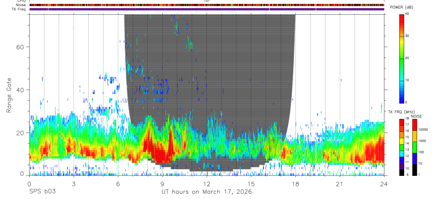The image size is (432, 199).
Task: Click the '40' label on POWER scale
Action: pos(407,14)
